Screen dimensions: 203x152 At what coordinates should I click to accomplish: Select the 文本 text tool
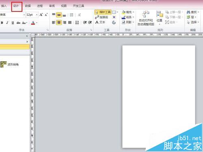100,22
